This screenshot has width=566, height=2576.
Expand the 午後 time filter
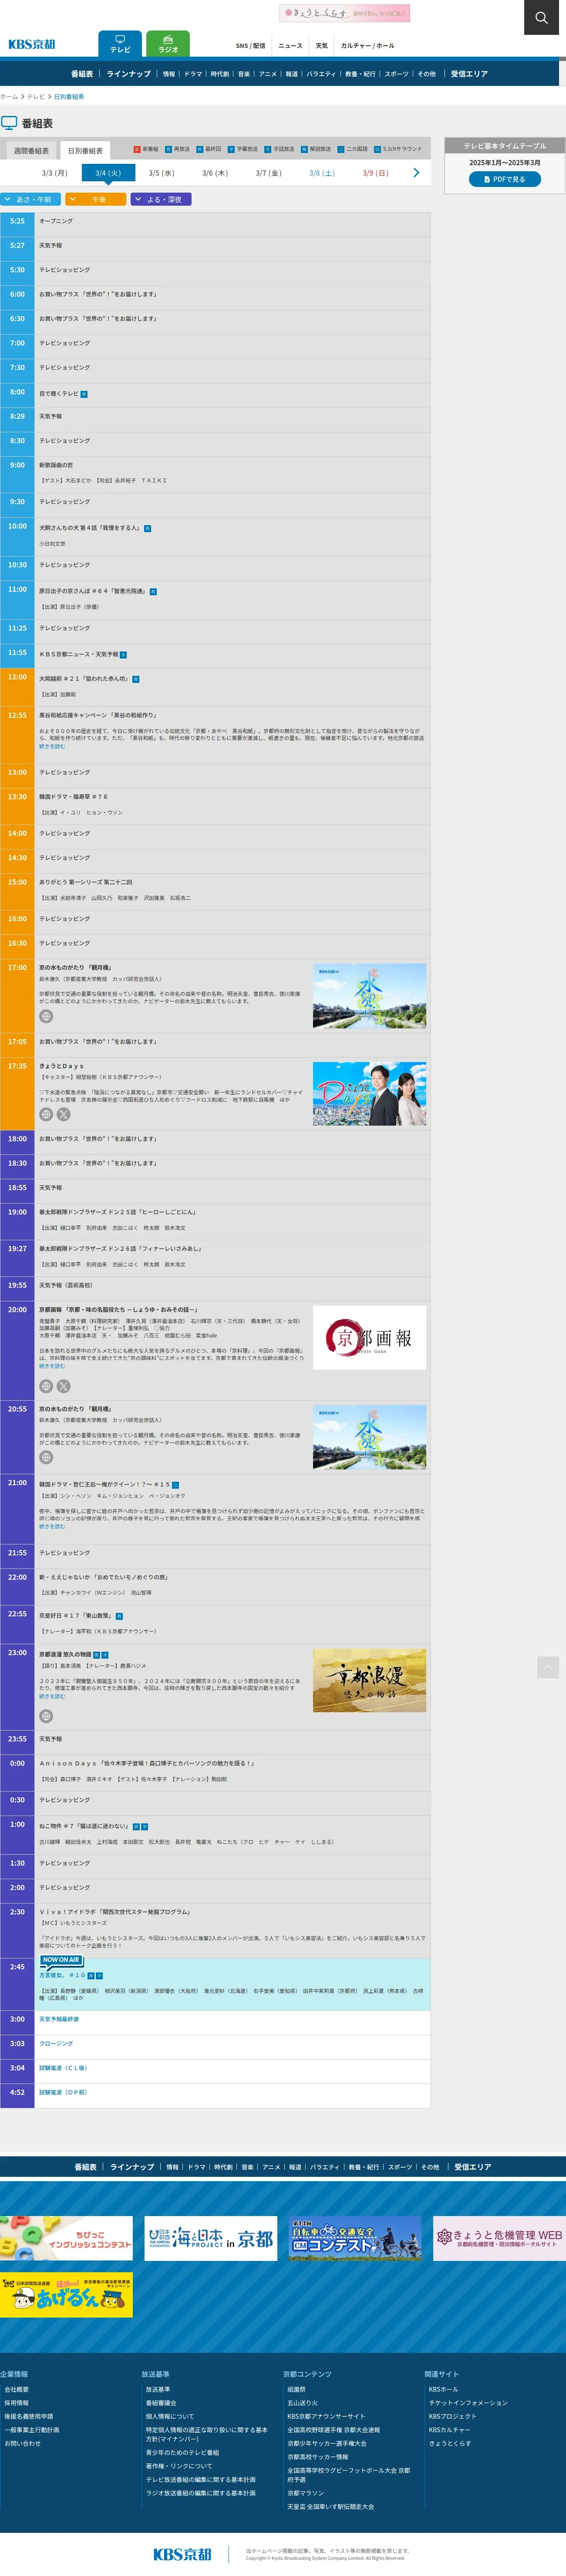pos(96,199)
